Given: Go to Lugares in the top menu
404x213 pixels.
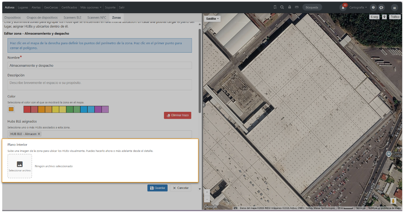Looking at the screenshot, I should (23, 8).
